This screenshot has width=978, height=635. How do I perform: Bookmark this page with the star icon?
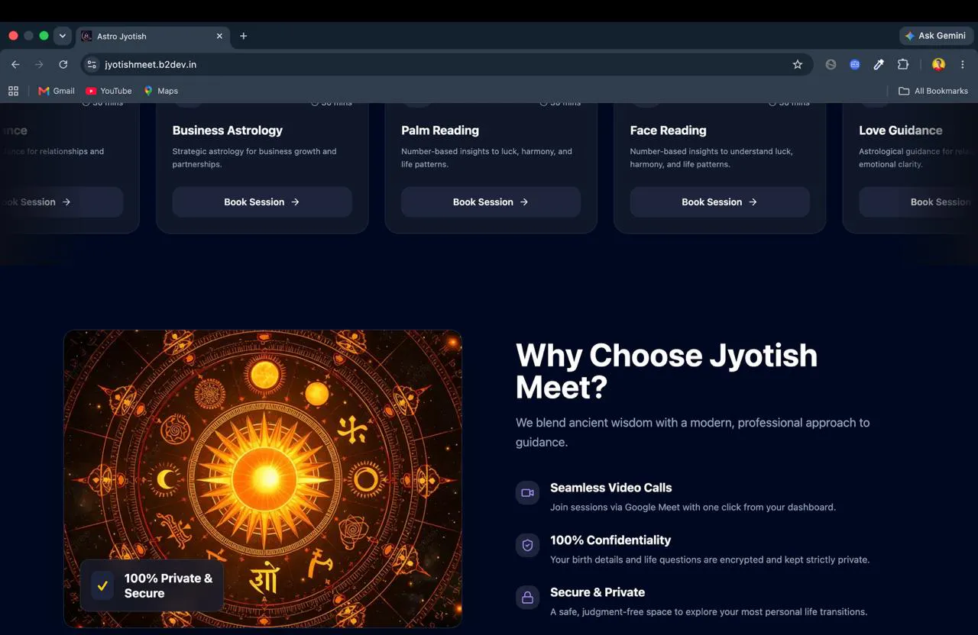tap(798, 65)
